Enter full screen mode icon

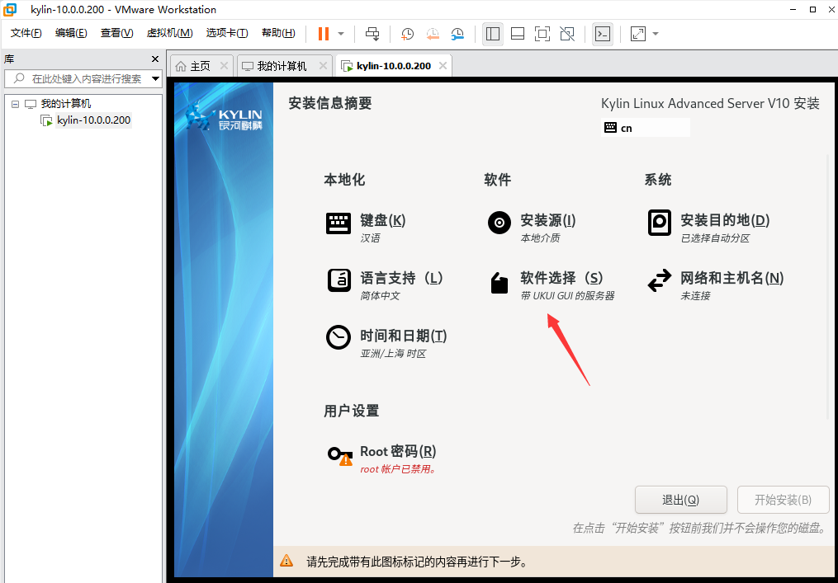click(542, 34)
